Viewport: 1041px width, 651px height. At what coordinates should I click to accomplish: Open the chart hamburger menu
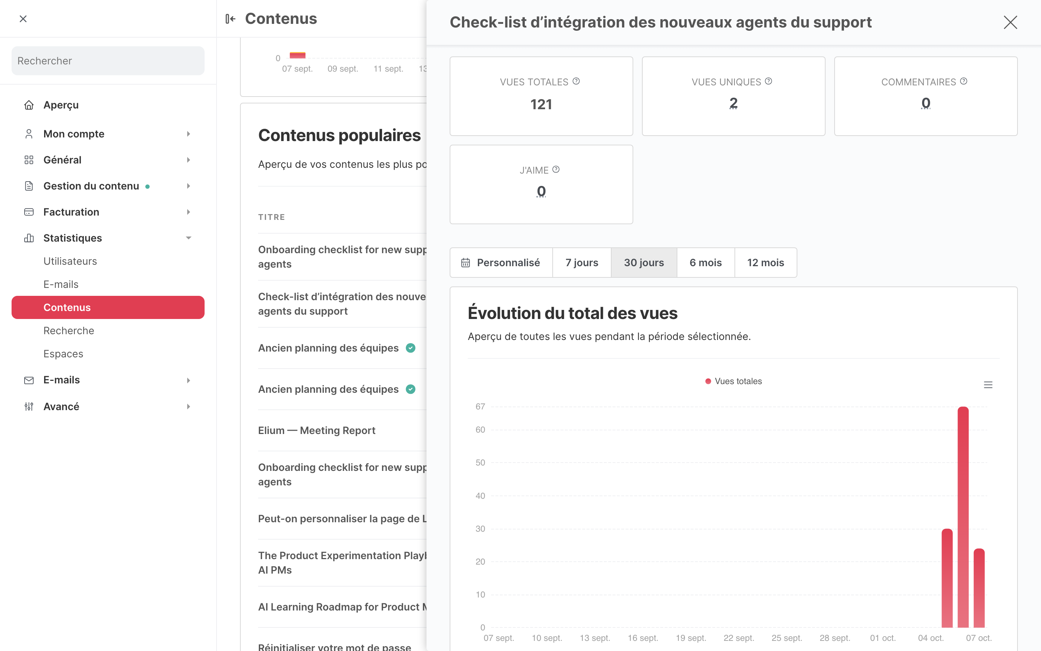coord(988,385)
